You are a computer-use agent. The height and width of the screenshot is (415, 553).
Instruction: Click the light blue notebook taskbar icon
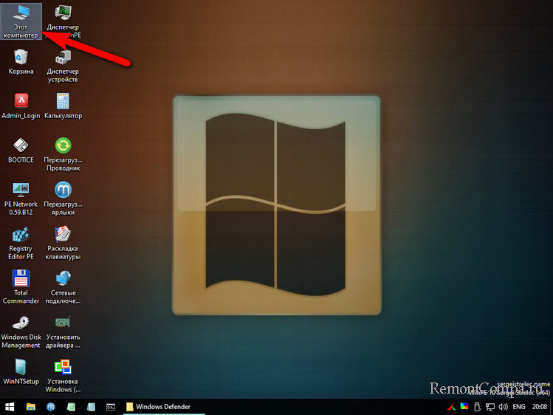tap(91, 407)
